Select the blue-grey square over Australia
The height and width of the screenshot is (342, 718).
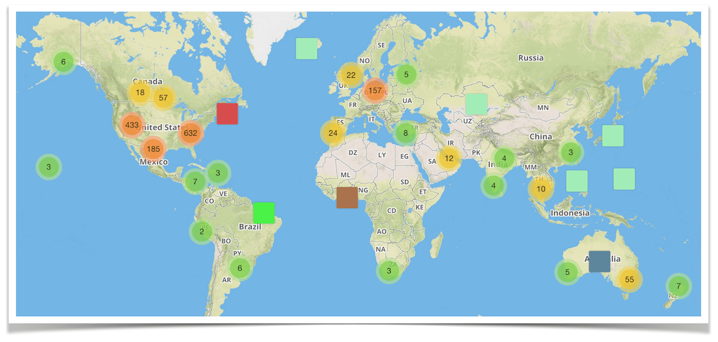600,261
